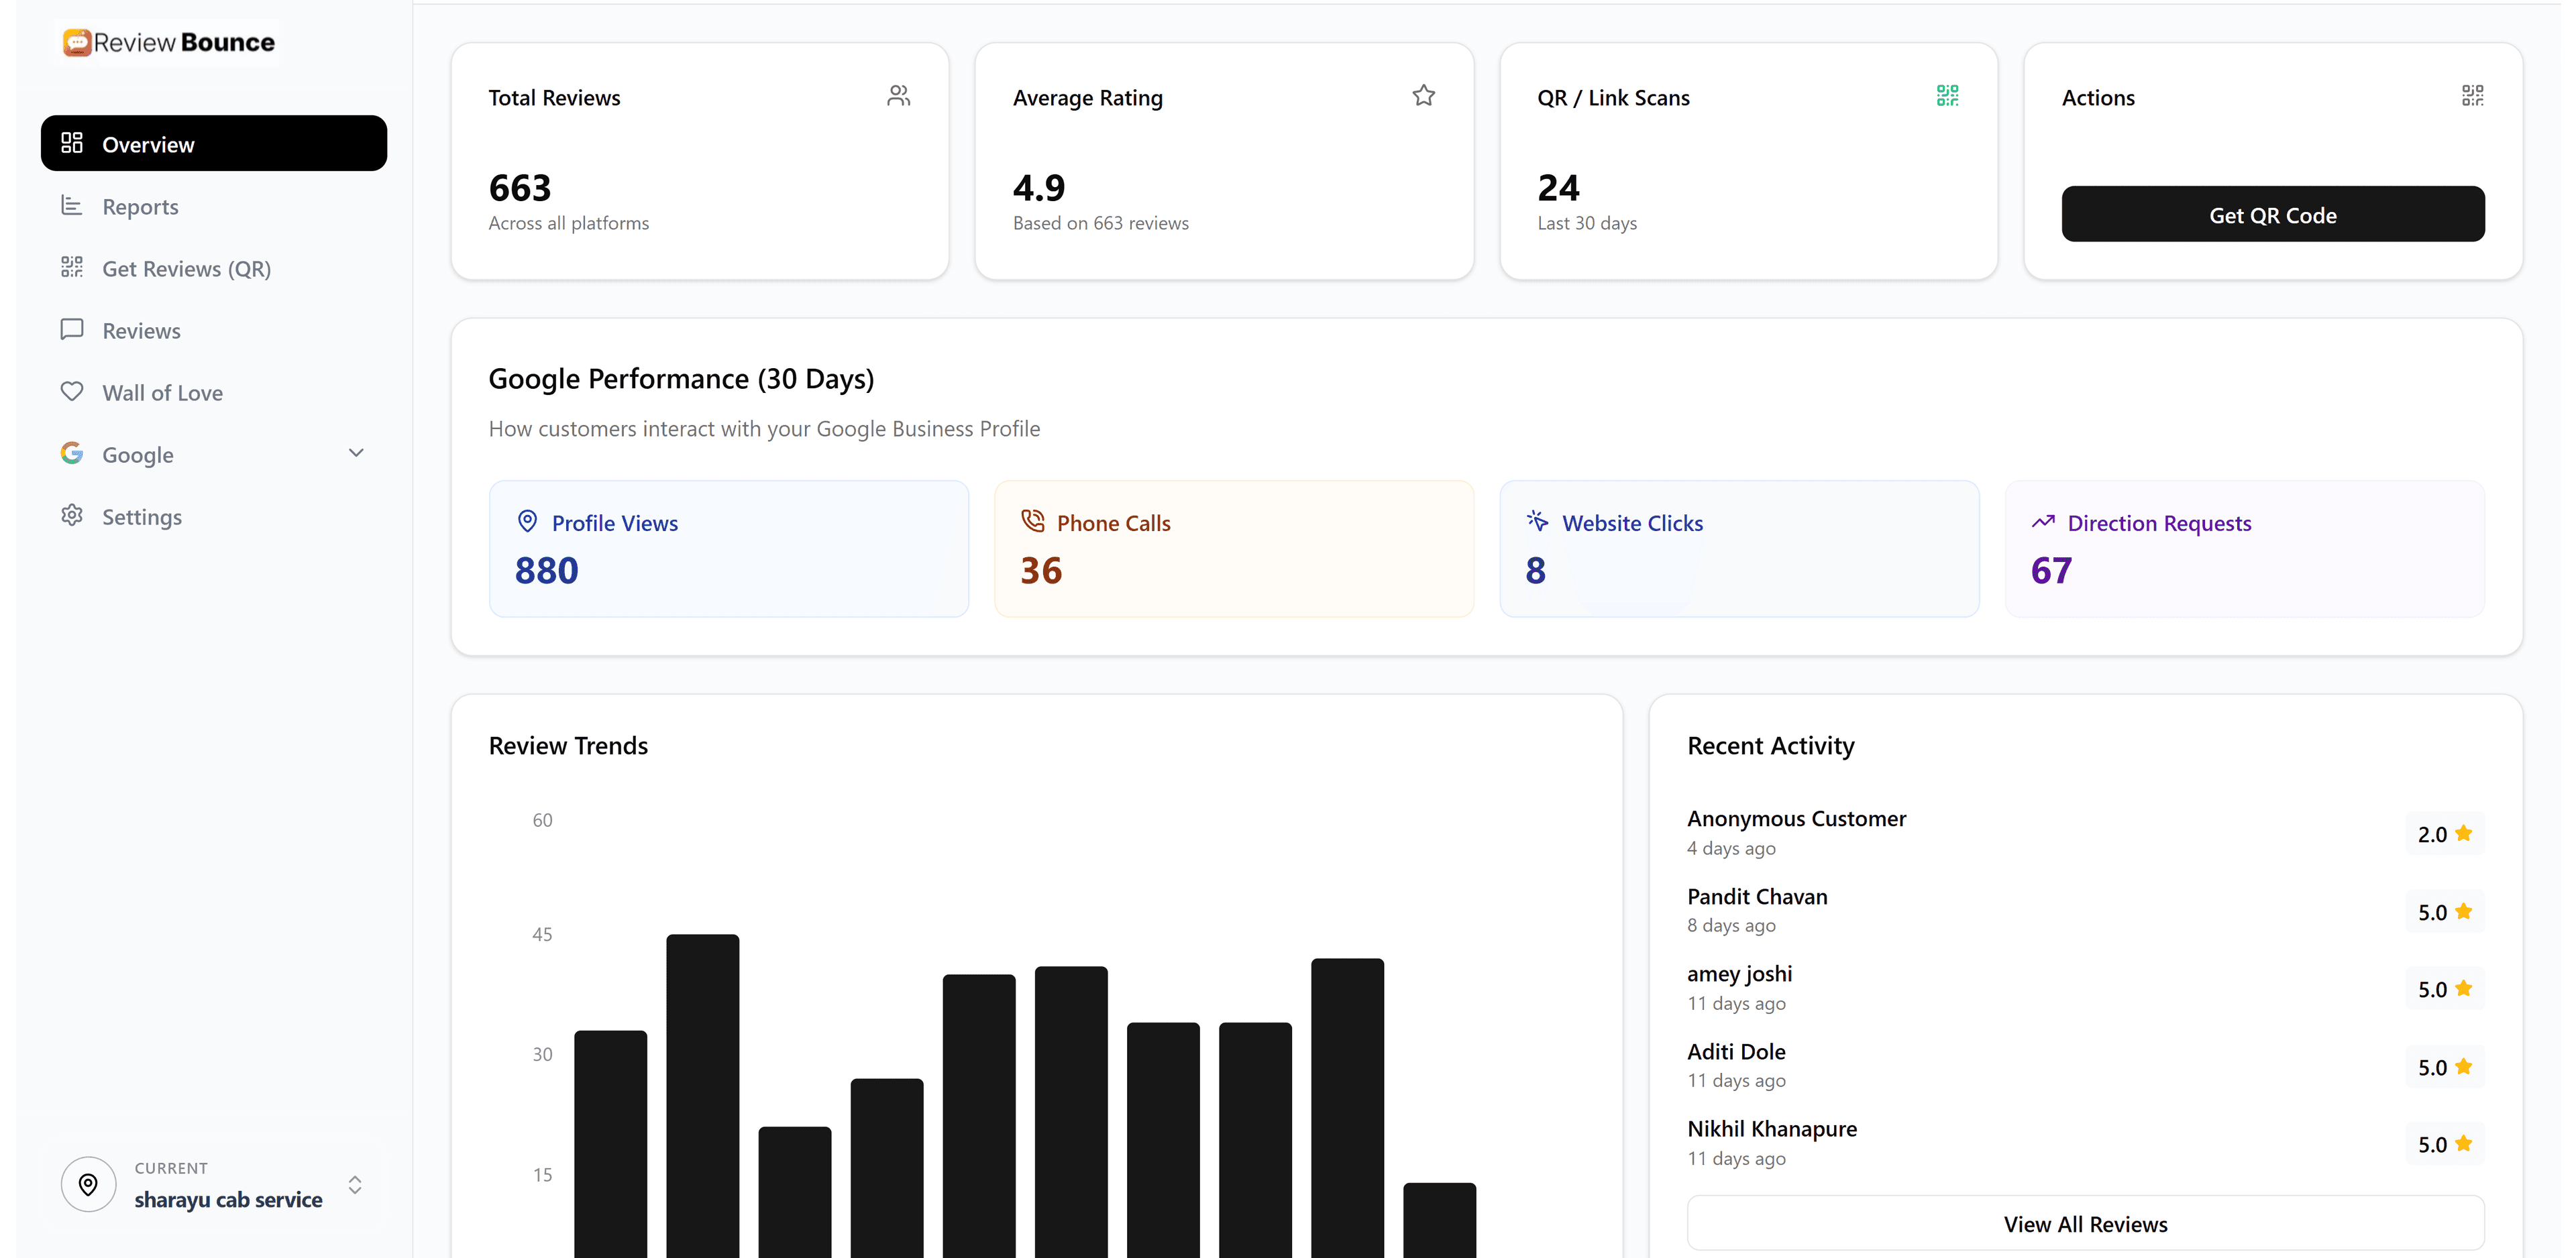Click the Wall of Love heart icon
This screenshot has height=1258, width=2576.
(72, 391)
